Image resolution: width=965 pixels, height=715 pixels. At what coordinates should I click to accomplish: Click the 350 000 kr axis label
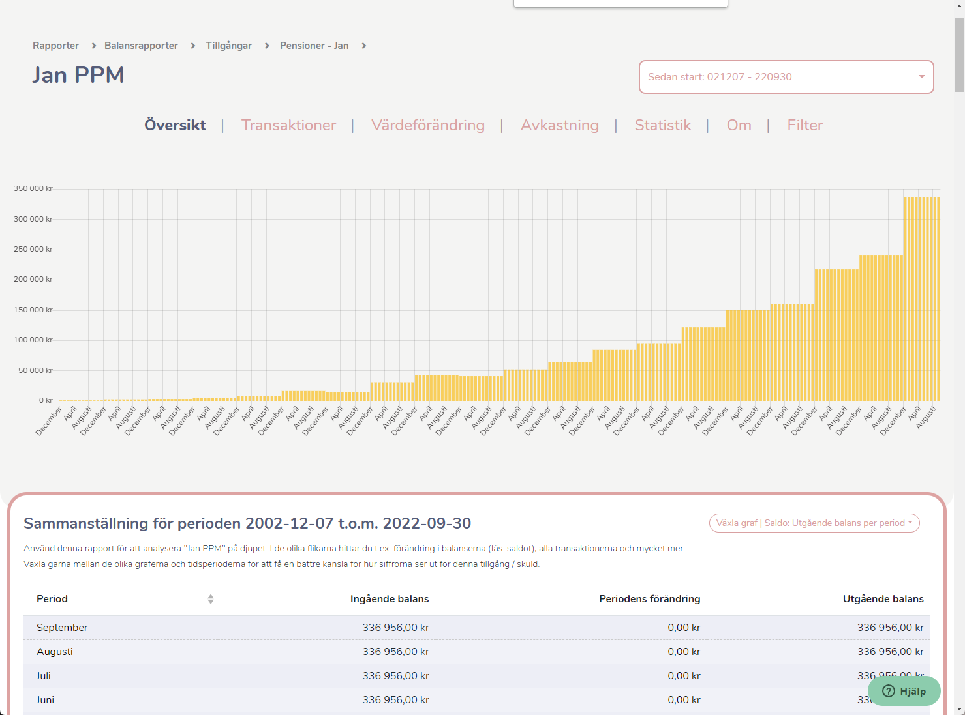[x=33, y=188]
